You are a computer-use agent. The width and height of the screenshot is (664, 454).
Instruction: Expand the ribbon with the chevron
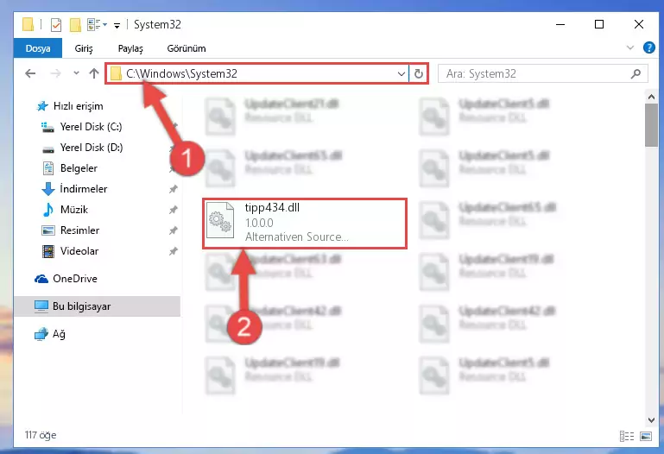pos(630,47)
